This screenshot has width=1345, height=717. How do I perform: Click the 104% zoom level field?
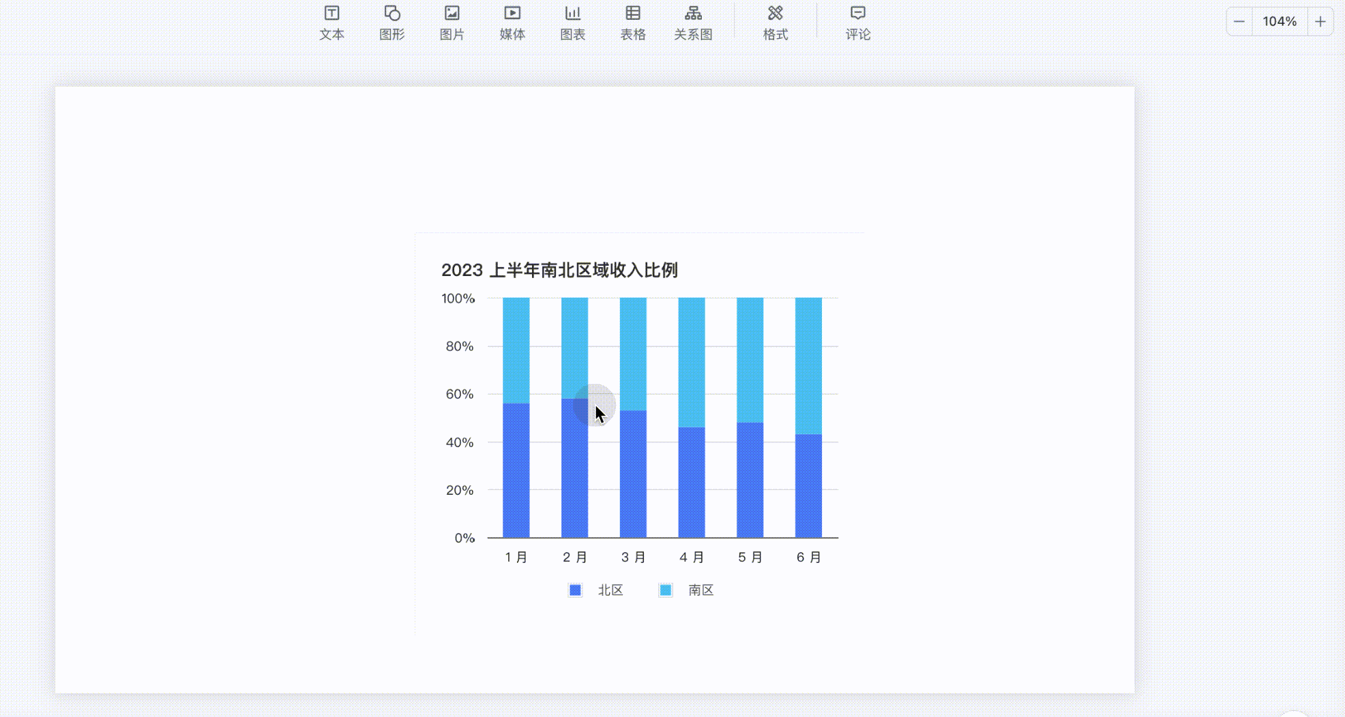pos(1279,22)
